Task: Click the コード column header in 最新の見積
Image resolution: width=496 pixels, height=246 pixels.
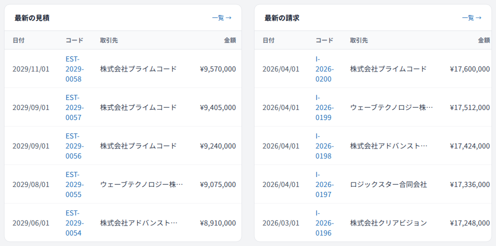Action: click(74, 40)
